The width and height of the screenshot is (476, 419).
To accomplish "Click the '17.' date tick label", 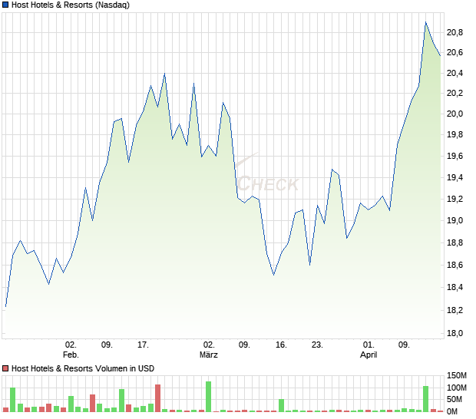I will coord(143,345).
